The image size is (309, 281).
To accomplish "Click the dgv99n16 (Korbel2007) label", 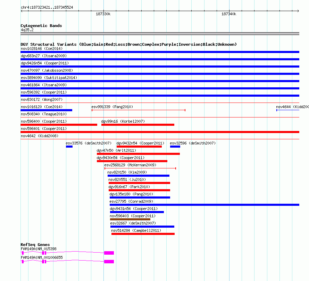I will pyautogui.click(x=123, y=121).
